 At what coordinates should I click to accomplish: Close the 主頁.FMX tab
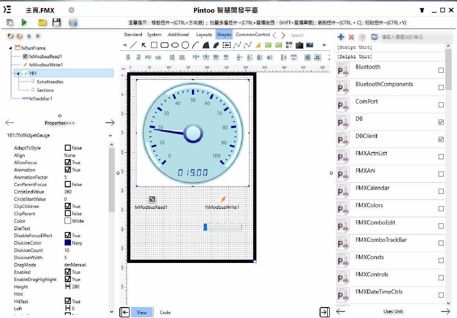click(71, 10)
